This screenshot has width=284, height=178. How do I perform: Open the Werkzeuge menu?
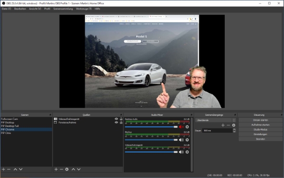tap(83, 9)
